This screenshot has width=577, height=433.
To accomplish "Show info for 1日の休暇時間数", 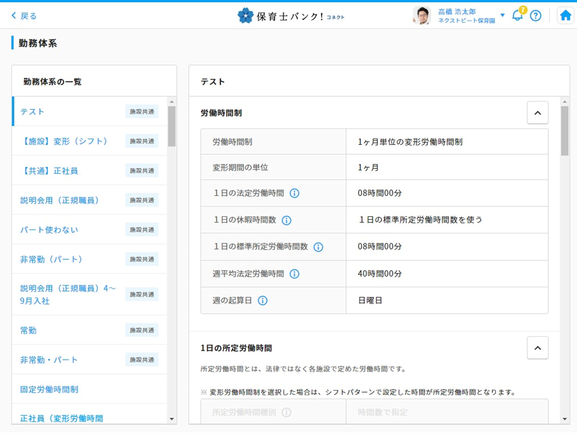I will pos(287,220).
